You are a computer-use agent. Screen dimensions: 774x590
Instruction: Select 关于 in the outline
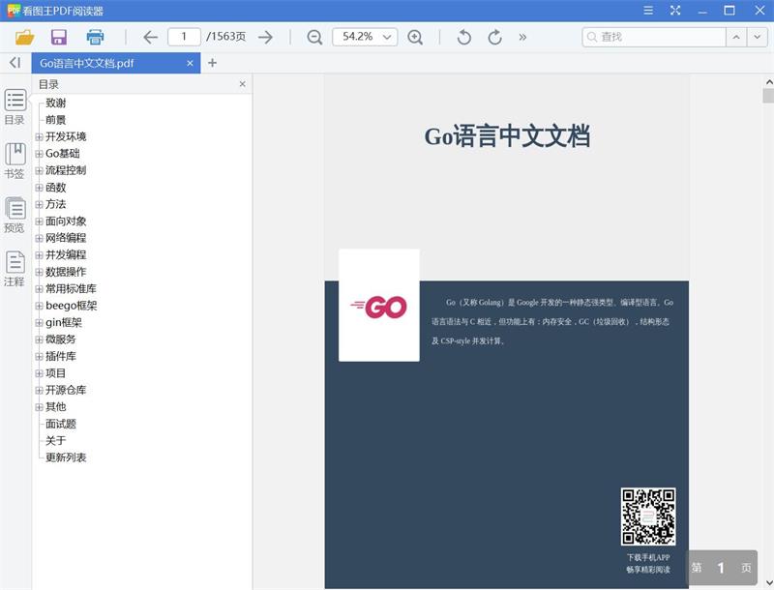coord(56,440)
